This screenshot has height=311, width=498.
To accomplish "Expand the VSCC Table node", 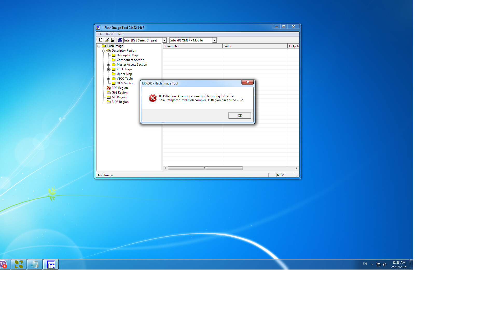I will pos(108,79).
